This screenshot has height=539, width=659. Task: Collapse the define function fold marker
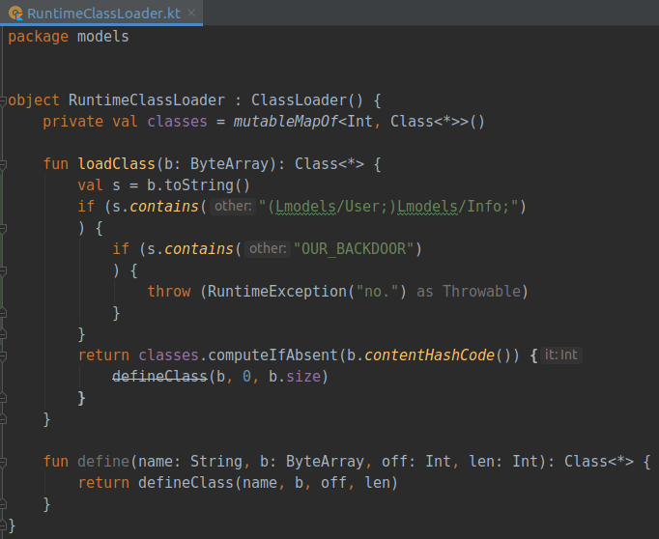[5, 462]
